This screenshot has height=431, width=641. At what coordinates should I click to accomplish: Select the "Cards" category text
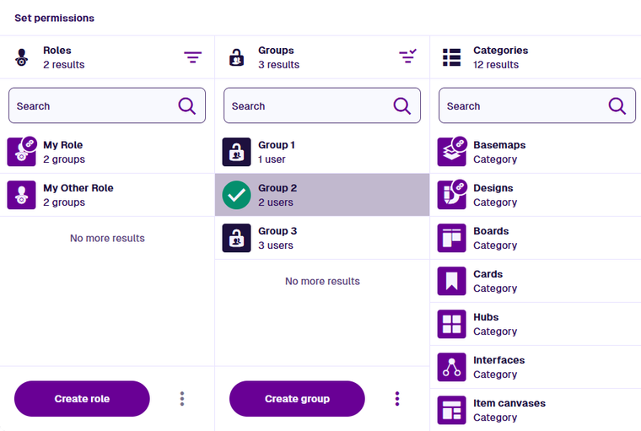click(487, 274)
